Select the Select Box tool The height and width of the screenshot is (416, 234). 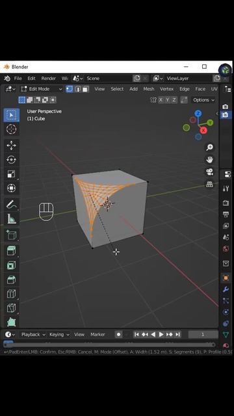(x=11, y=115)
